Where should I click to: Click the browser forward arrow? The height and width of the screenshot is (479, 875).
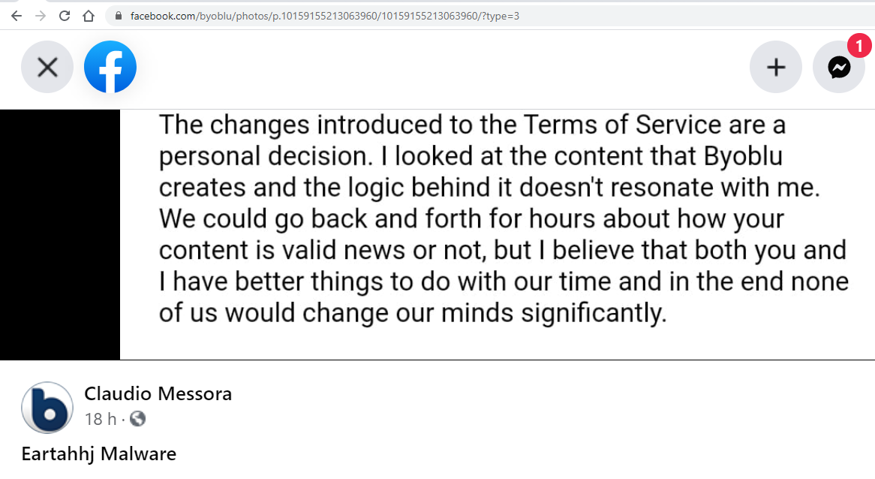(x=41, y=16)
